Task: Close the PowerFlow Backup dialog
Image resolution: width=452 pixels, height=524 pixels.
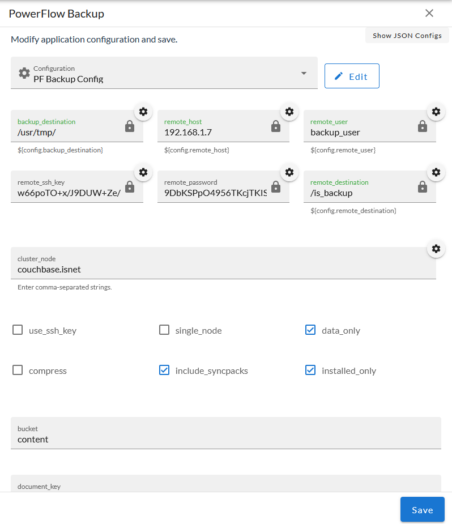Action: [x=429, y=14]
